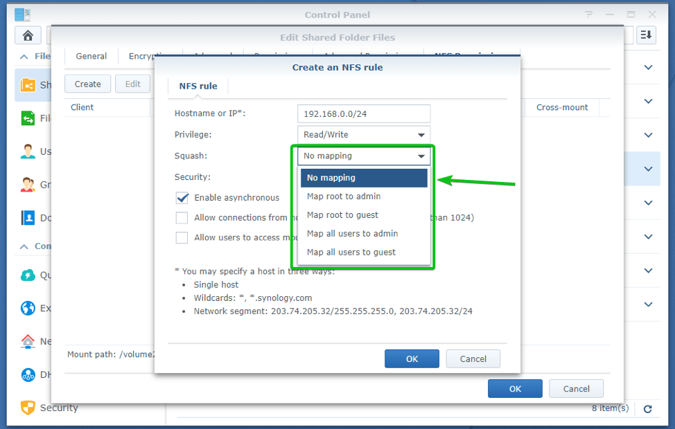
Task: Switch to the General tab
Action: click(x=91, y=56)
